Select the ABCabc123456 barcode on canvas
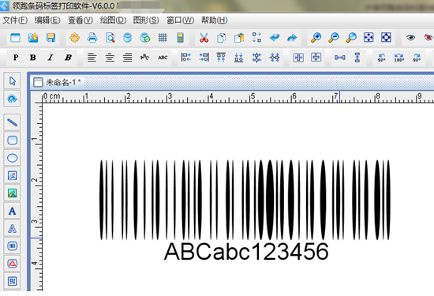This screenshot has height=296, width=434. (x=245, y=211)
